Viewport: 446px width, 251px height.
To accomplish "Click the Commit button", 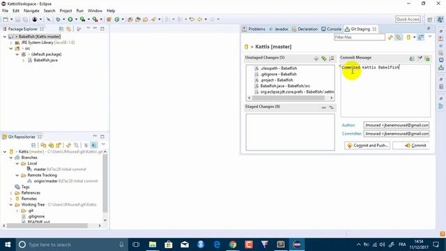I will (411, 146).
